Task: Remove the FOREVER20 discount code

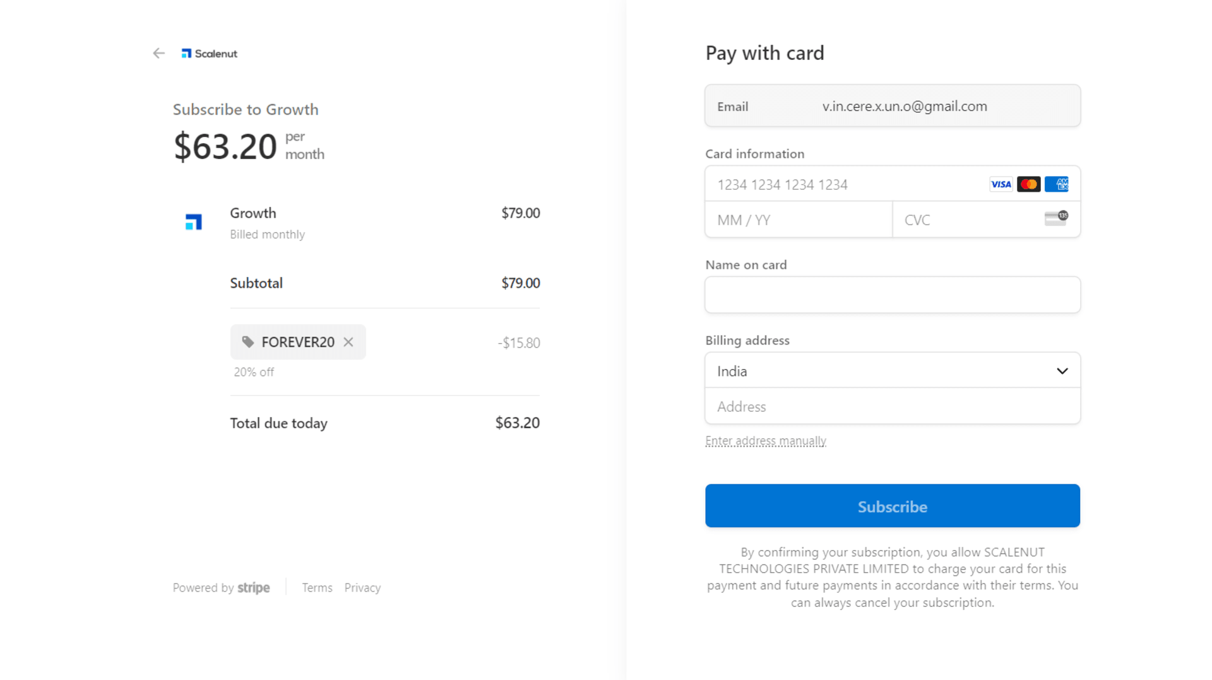Action: click(x=348, y=342)
